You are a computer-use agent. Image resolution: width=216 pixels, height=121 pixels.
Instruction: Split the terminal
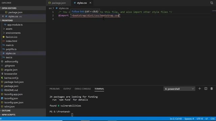tap(206, 89)
